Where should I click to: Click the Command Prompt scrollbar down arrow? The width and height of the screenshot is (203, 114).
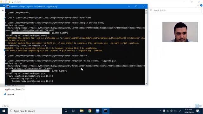click(x=146, y=84)
